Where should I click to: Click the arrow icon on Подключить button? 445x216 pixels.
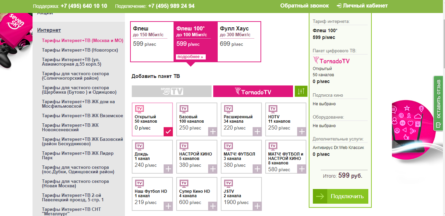click(320, 197)
